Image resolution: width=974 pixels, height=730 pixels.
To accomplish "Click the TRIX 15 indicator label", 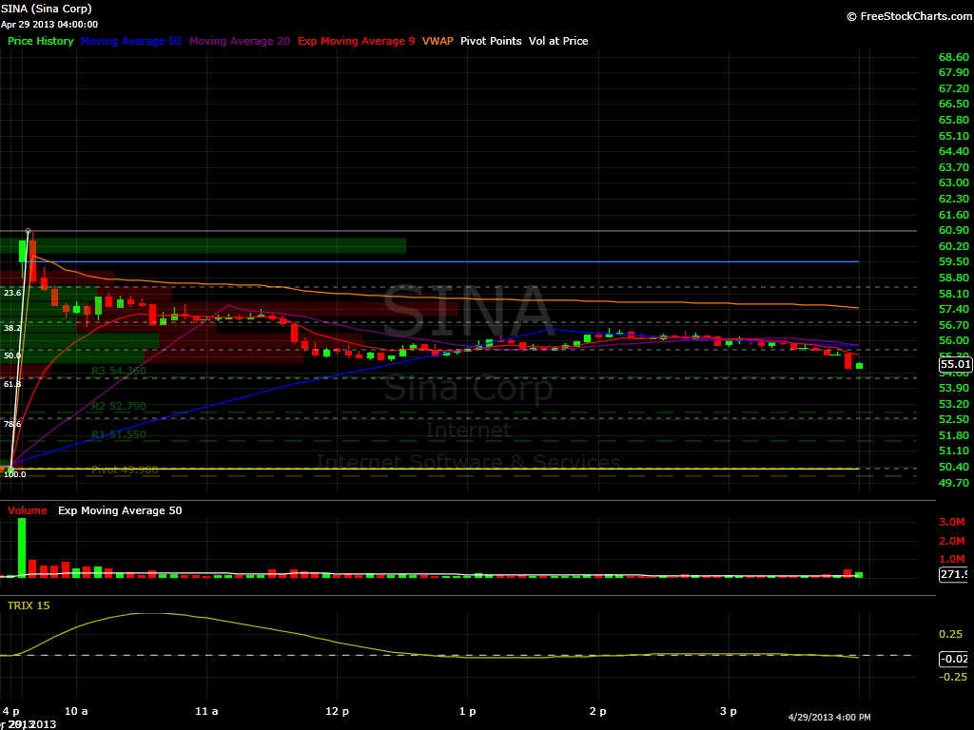I will pyautogui.click(x=29, y=605).
